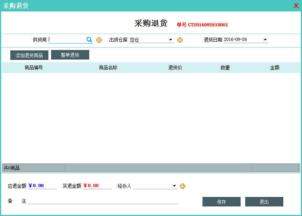302x216 pixels.
Task: Click the 退出 exit button
Action: click(x=264, y=202)
